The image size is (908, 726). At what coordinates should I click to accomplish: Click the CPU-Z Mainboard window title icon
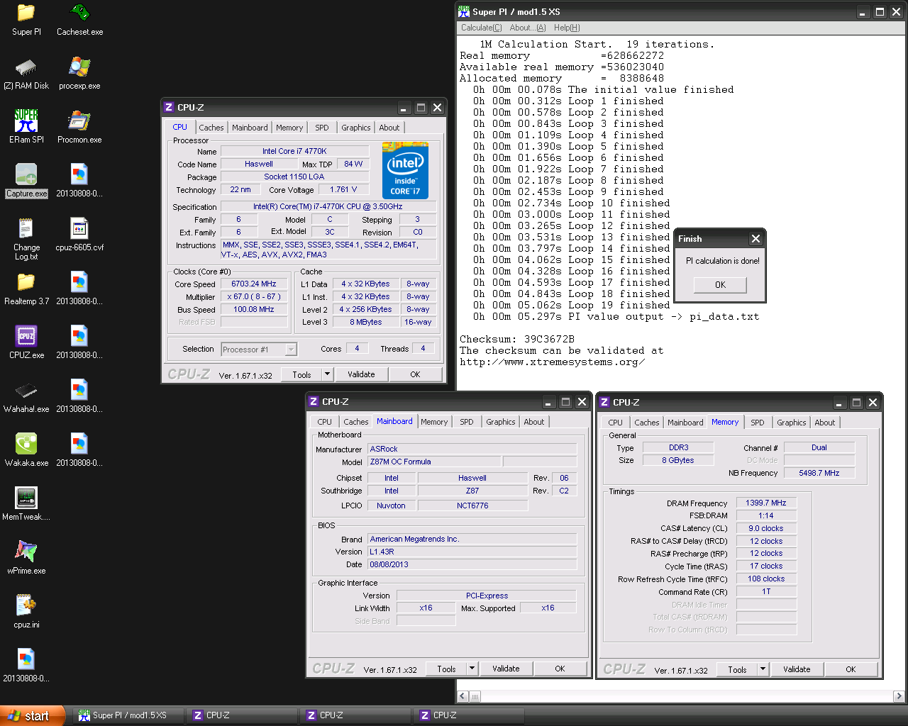pos(314,401)
